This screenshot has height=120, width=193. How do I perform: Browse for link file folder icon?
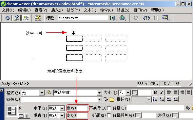click(112, 99)
